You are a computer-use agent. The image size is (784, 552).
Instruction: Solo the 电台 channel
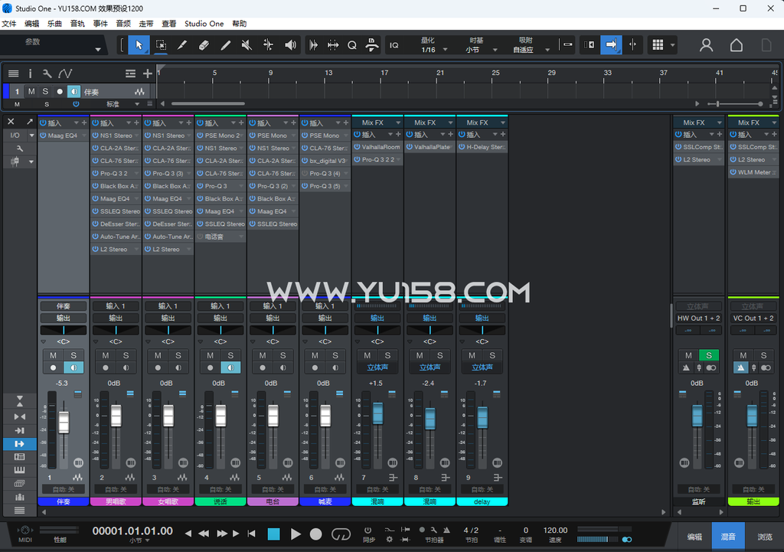pyautogui.click(x=283, y=355)
